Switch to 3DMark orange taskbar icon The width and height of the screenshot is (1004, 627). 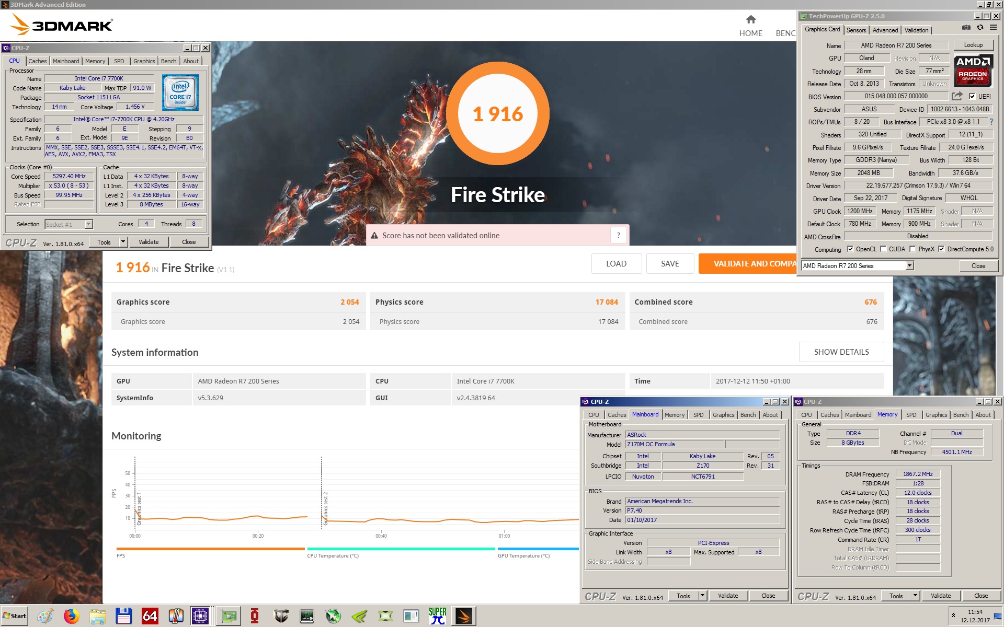[464, 617]
